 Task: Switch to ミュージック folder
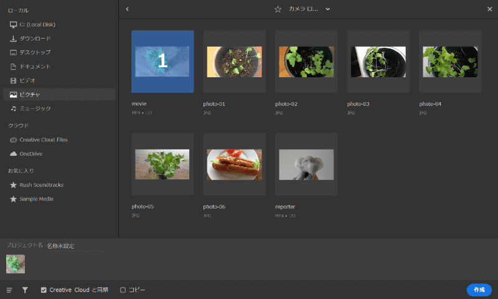click(x=35, y=108)
